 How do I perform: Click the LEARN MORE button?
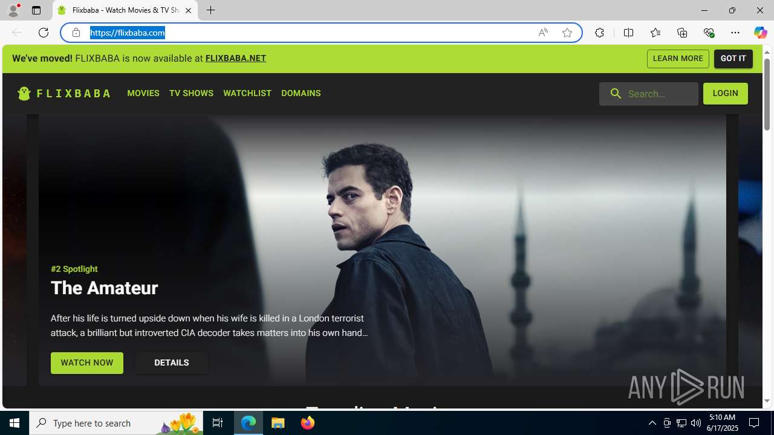coord(678,59)
